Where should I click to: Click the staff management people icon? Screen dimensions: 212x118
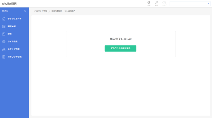point(4,49)
